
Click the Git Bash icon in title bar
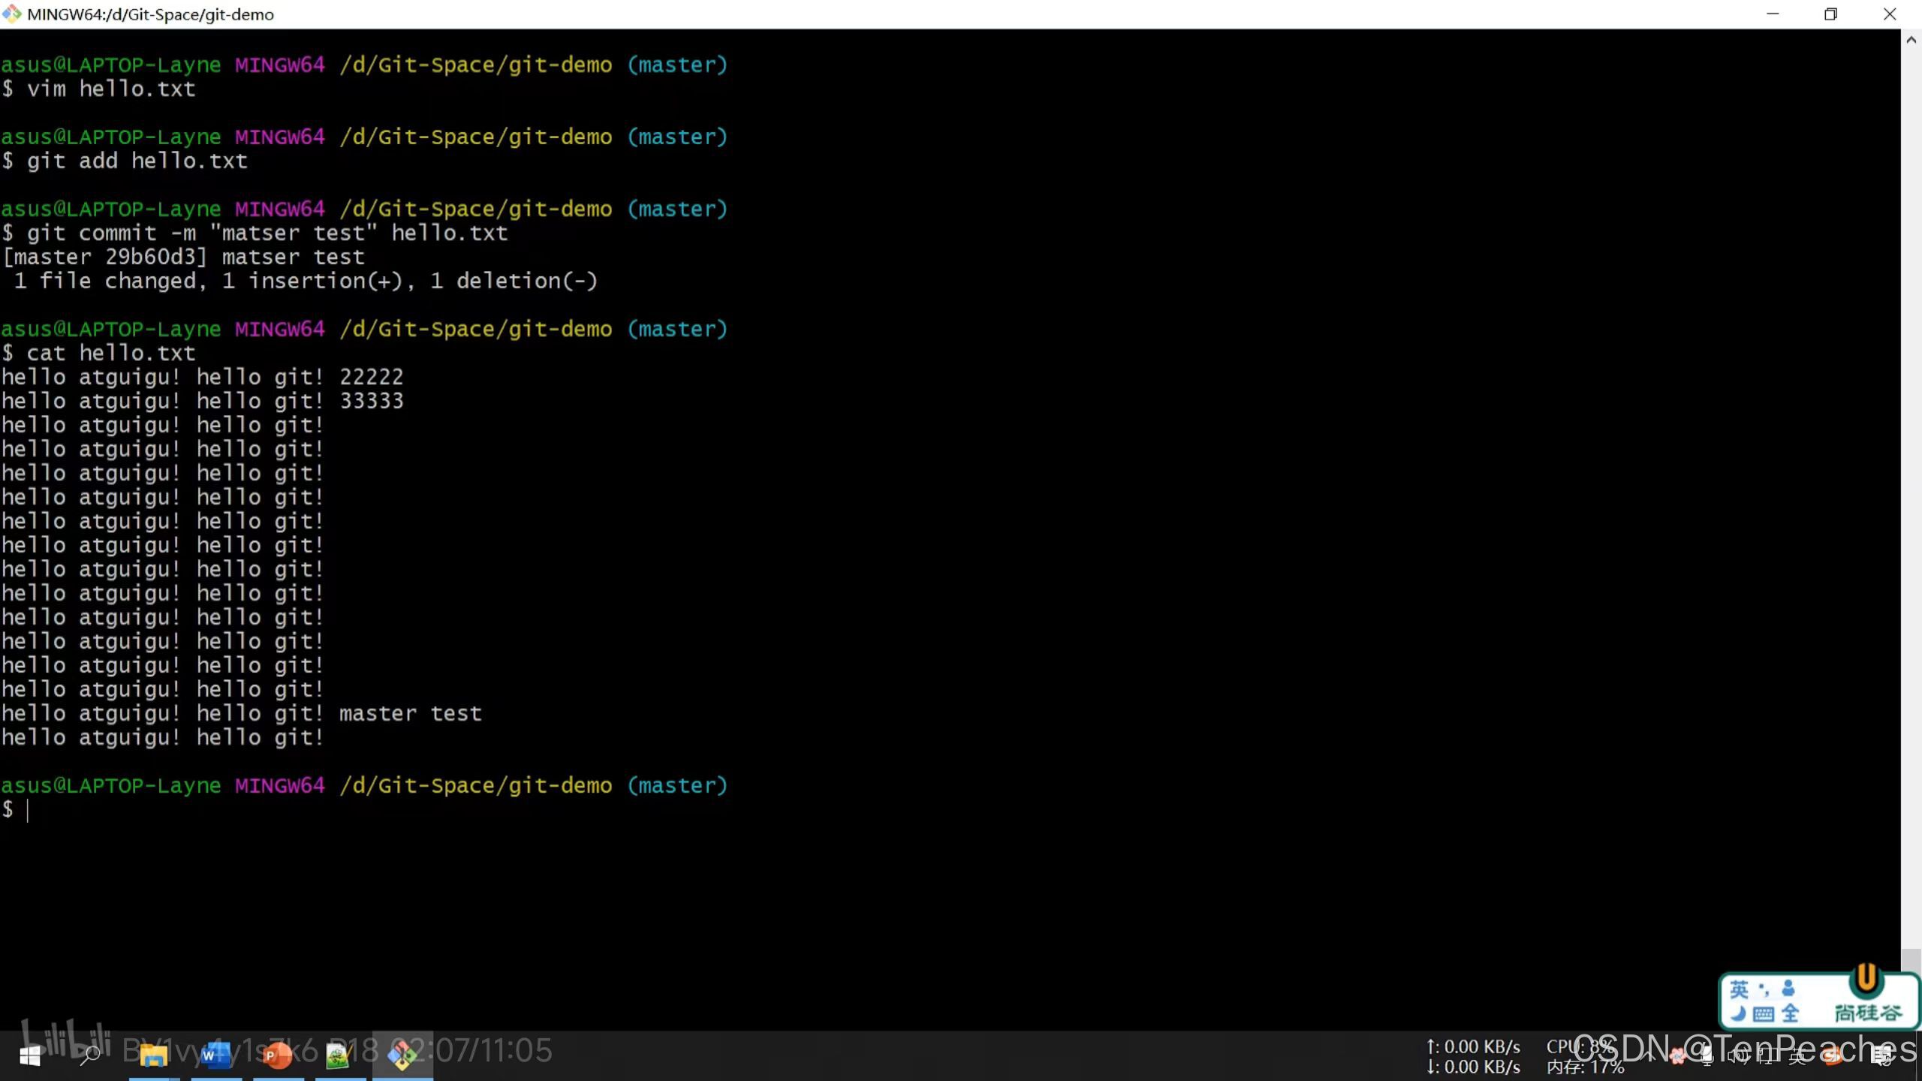(x=12, y=14)
